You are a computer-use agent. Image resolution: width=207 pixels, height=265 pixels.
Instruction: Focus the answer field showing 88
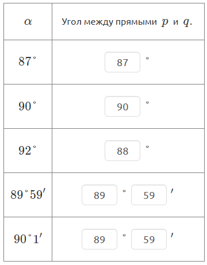point(122,151)
